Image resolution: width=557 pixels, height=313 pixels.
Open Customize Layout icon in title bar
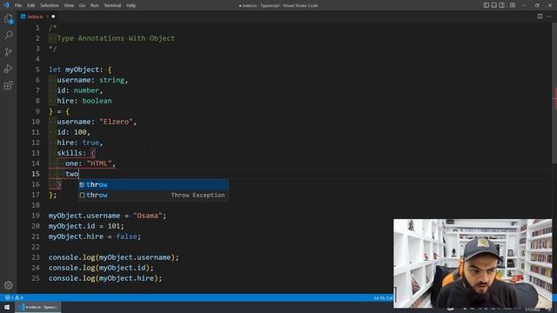point(513,5)
